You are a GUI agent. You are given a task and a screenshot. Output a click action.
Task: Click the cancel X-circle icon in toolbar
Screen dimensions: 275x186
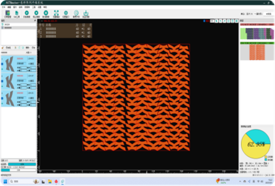(46, 14)
